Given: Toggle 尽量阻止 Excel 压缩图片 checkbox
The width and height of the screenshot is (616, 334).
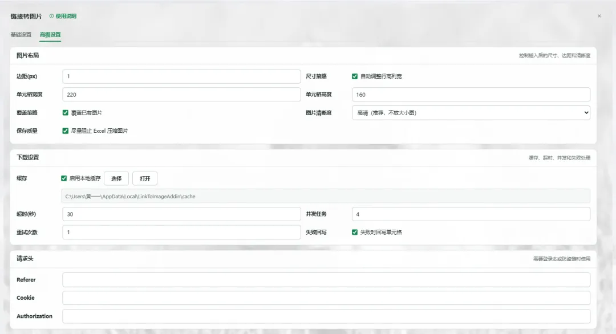Looking at the screenshot, I should 65,131.
